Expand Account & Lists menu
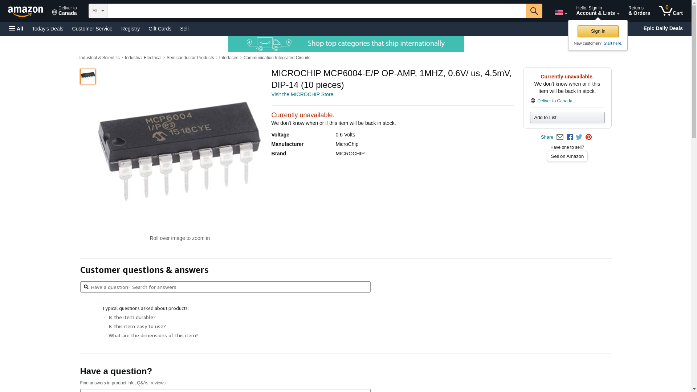 598,11
